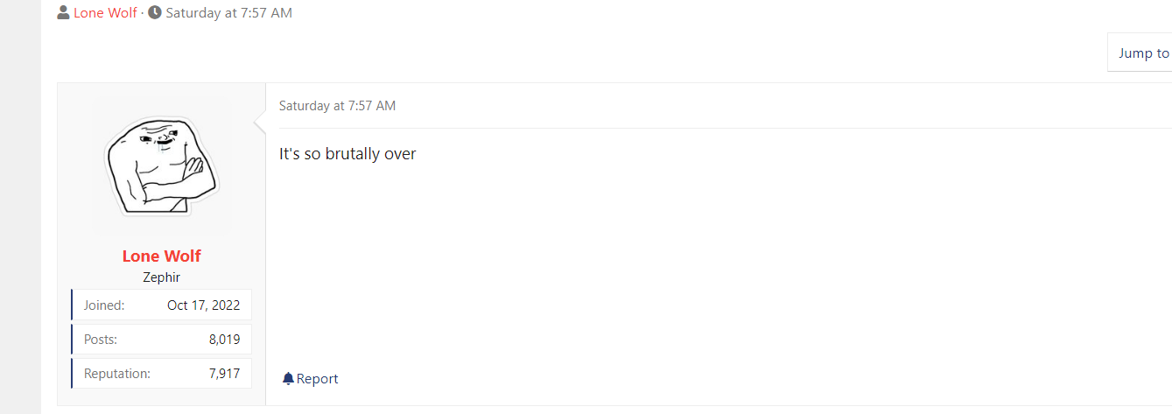Click the empty message body area above Report
This screenshot has height=414, width=1172.
[x=718, y=263]
